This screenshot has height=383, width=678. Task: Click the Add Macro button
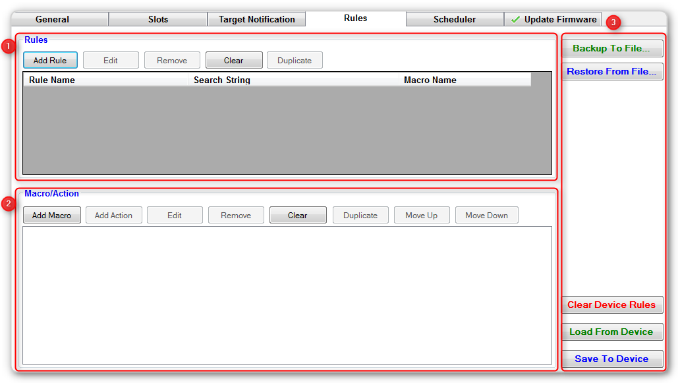tap(52, 216)
